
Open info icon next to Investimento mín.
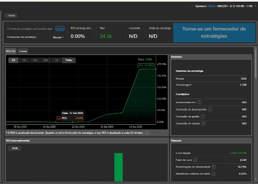click(200, 102)
